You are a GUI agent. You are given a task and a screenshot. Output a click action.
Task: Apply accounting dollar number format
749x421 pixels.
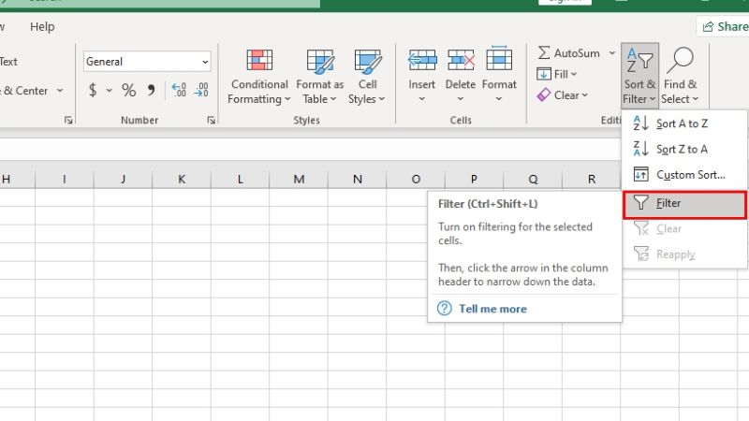(93, 90)
